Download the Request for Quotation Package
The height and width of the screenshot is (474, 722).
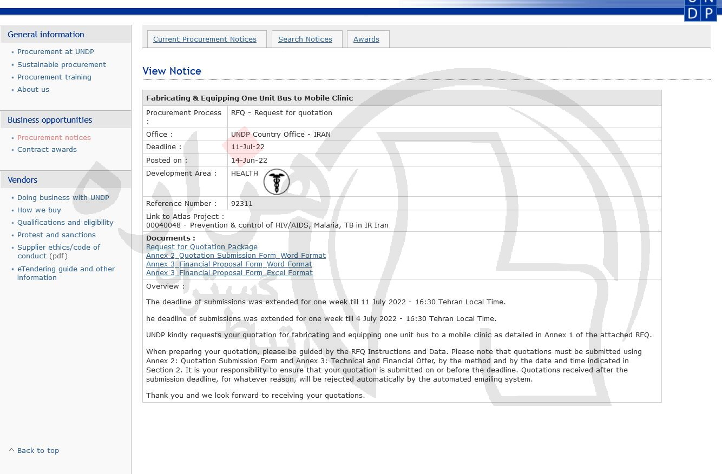coord(201,247)
